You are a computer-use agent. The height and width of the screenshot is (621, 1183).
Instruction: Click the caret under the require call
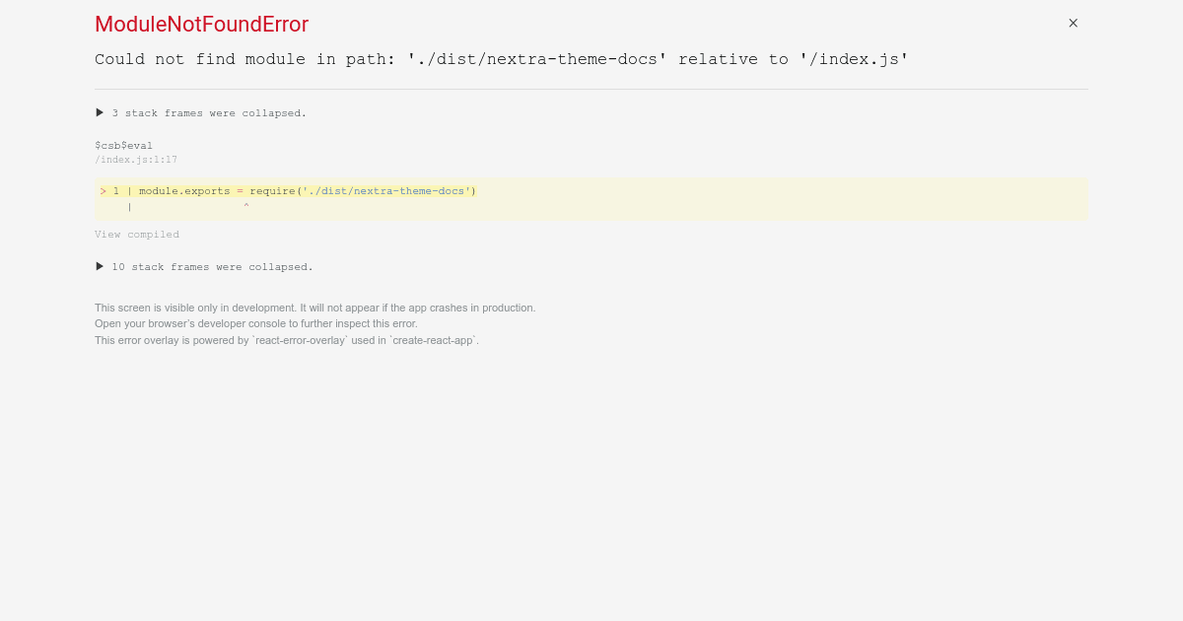(245, 205)
